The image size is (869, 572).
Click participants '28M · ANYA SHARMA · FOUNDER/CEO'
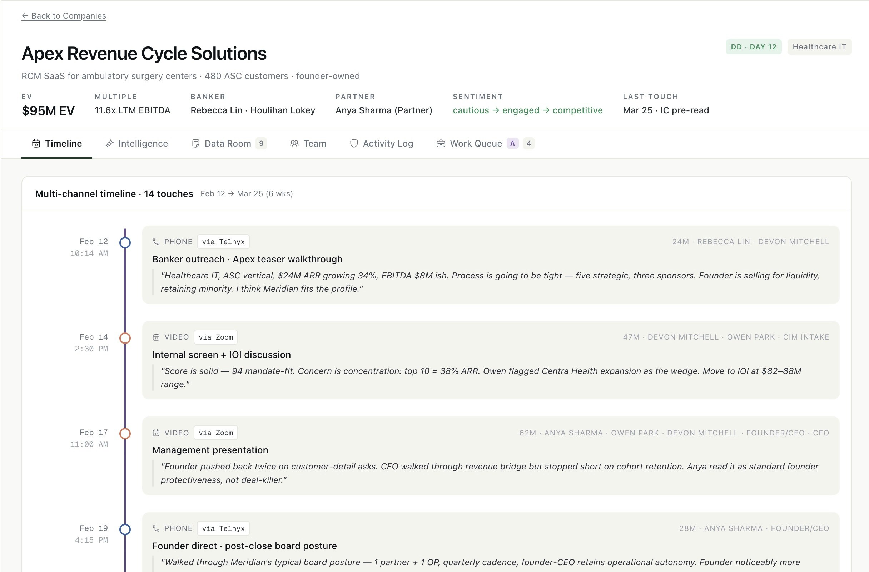tap(754, 528)
